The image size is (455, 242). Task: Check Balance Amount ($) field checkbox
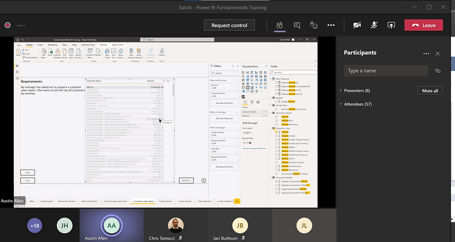(277, 83)
